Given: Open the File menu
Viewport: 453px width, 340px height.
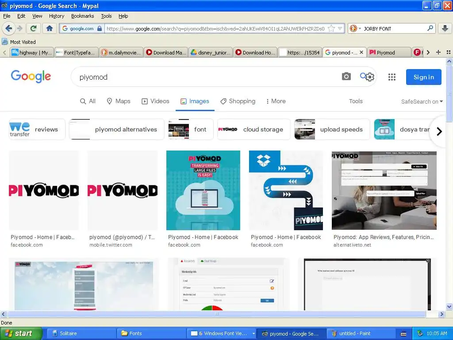Looking at the screenshot, I should 7,16.
